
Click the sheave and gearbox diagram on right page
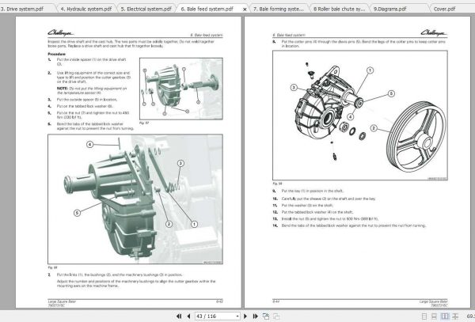(x=360, y=116)
